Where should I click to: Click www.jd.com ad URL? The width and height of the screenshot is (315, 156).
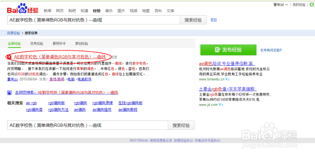click(208, 105)
